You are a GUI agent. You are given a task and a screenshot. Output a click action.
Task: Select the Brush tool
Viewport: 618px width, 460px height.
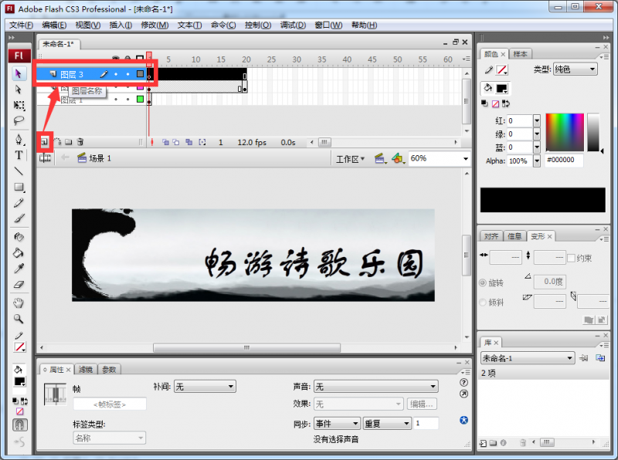pyautogui.click(x=18, y=218)
